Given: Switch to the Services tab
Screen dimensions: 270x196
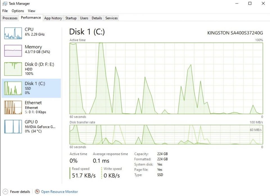Looking at the screenshot, I should click(112, 18).
